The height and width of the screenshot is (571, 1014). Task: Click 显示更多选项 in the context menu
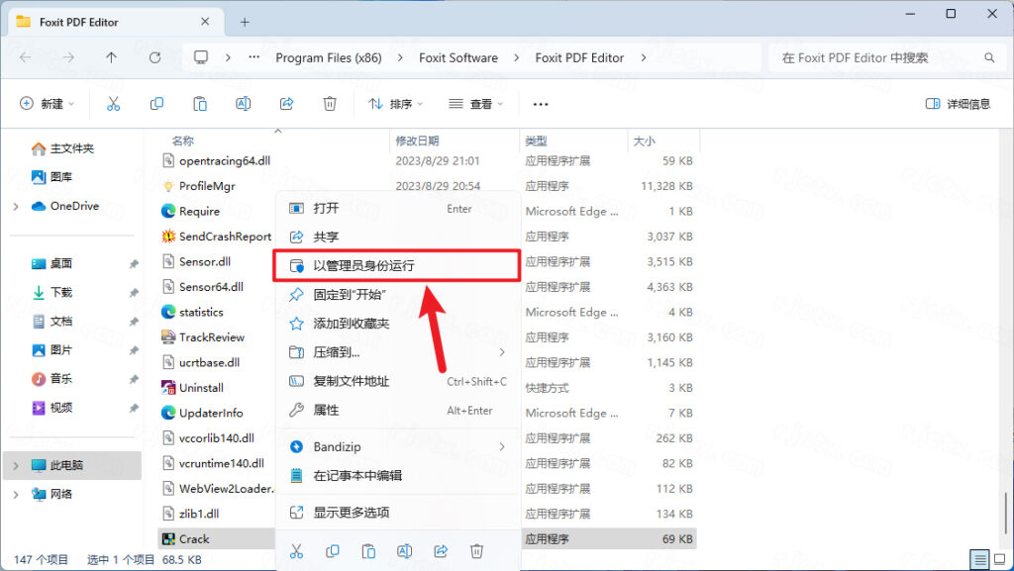point(398,513)
